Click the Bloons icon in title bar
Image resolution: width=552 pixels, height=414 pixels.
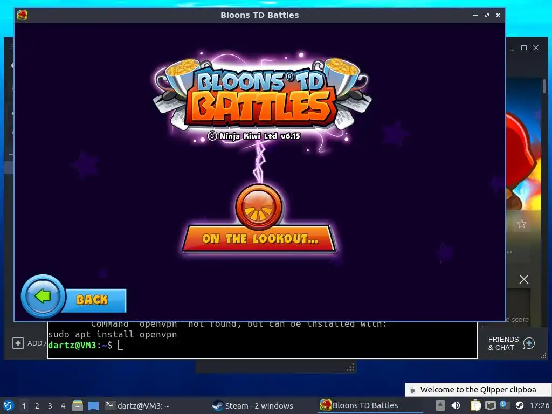tap(22, 15)
